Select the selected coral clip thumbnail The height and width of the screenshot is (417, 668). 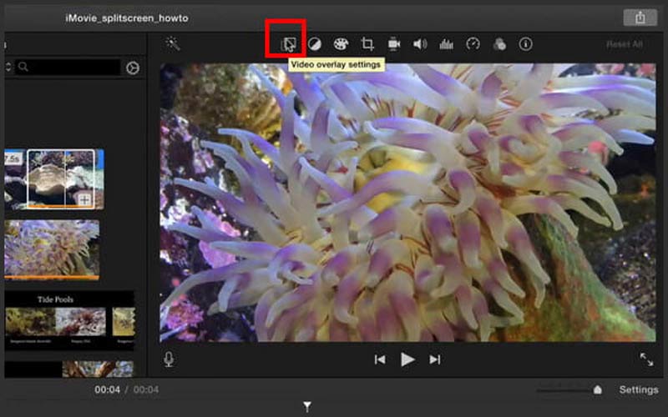point(61,178)
